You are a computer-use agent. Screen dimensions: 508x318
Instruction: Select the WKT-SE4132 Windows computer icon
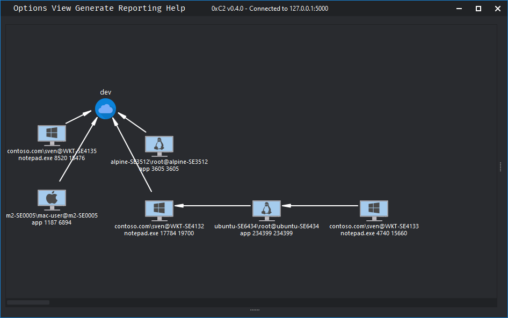point(159,211)
